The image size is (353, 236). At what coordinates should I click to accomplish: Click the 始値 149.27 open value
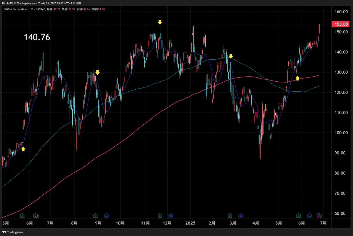(54, 9)
